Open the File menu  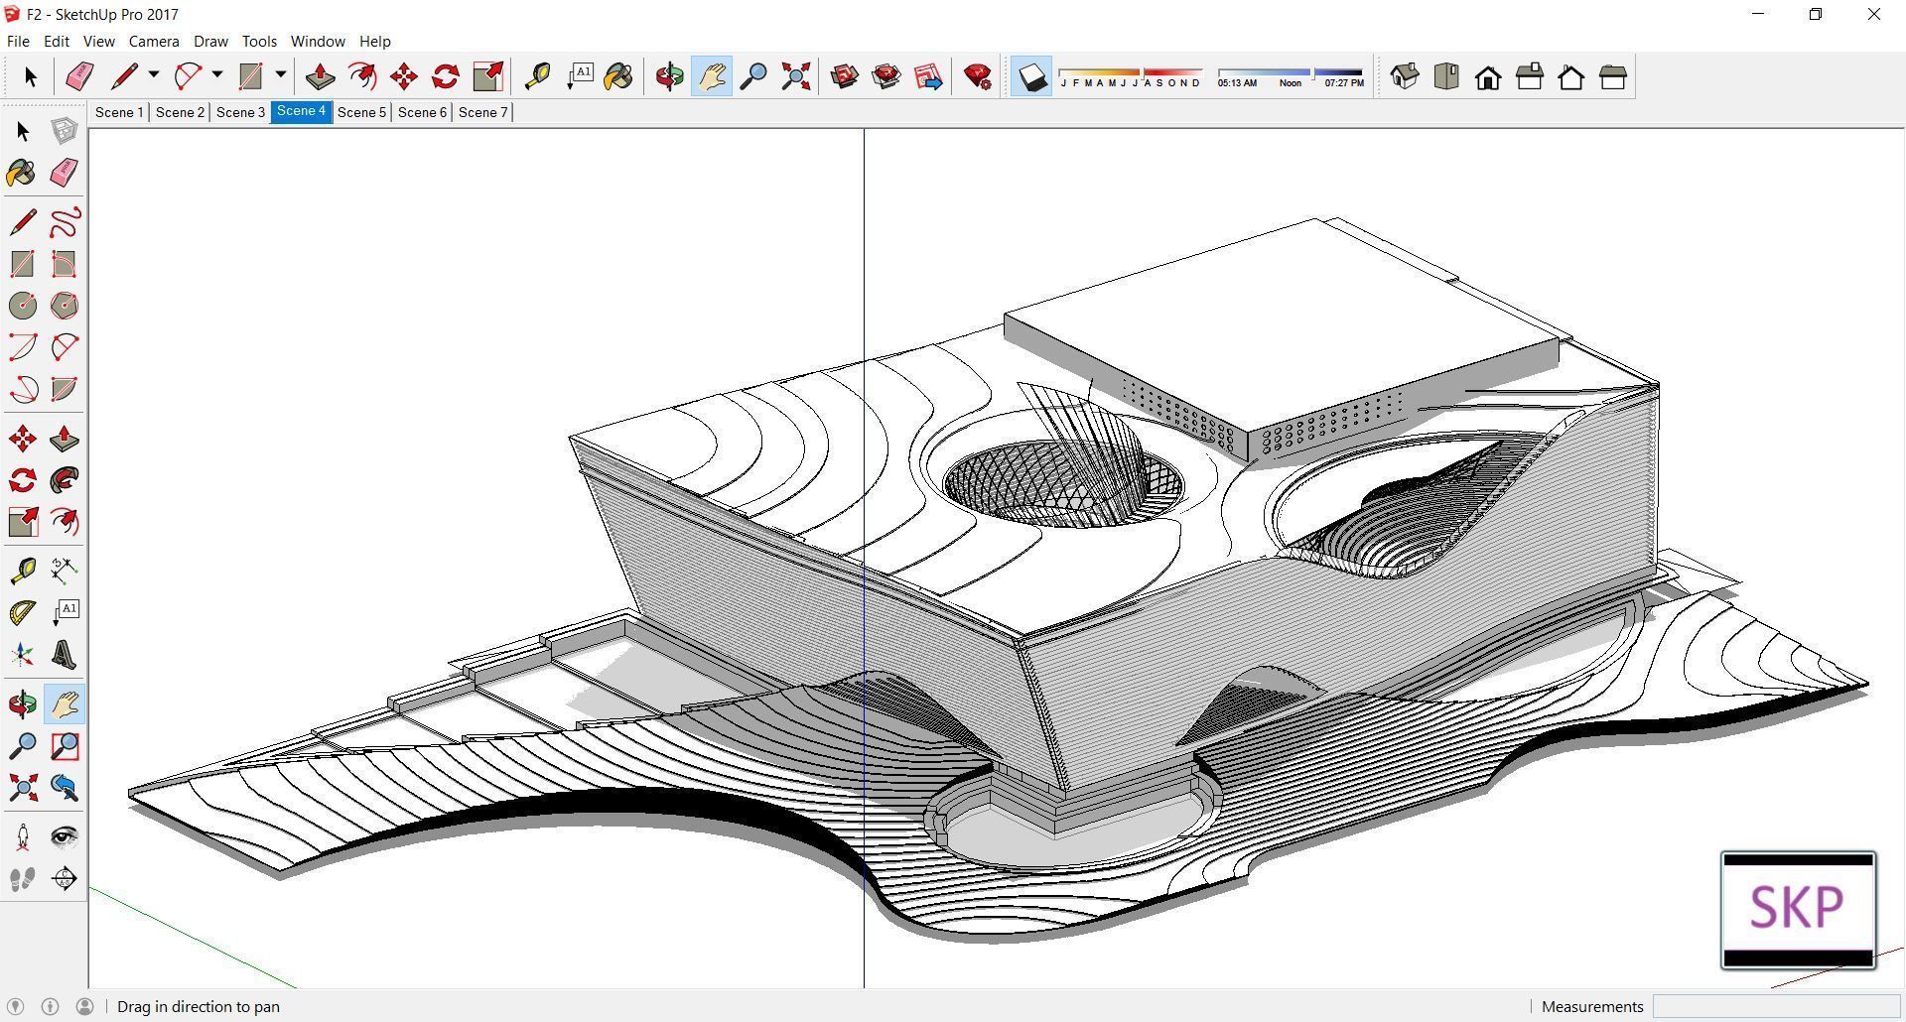pos(18,42)
